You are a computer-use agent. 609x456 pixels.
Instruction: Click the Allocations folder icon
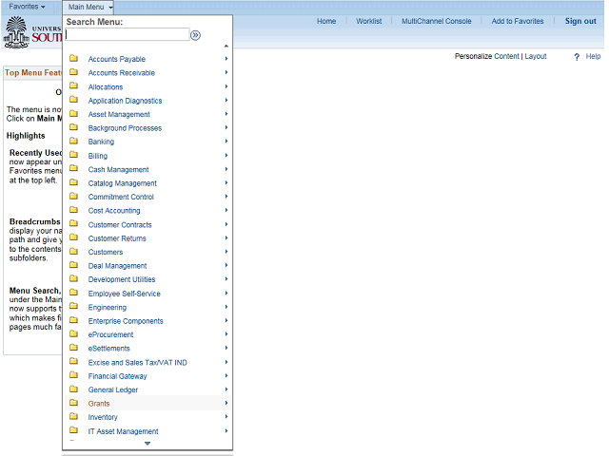(74, 86)
